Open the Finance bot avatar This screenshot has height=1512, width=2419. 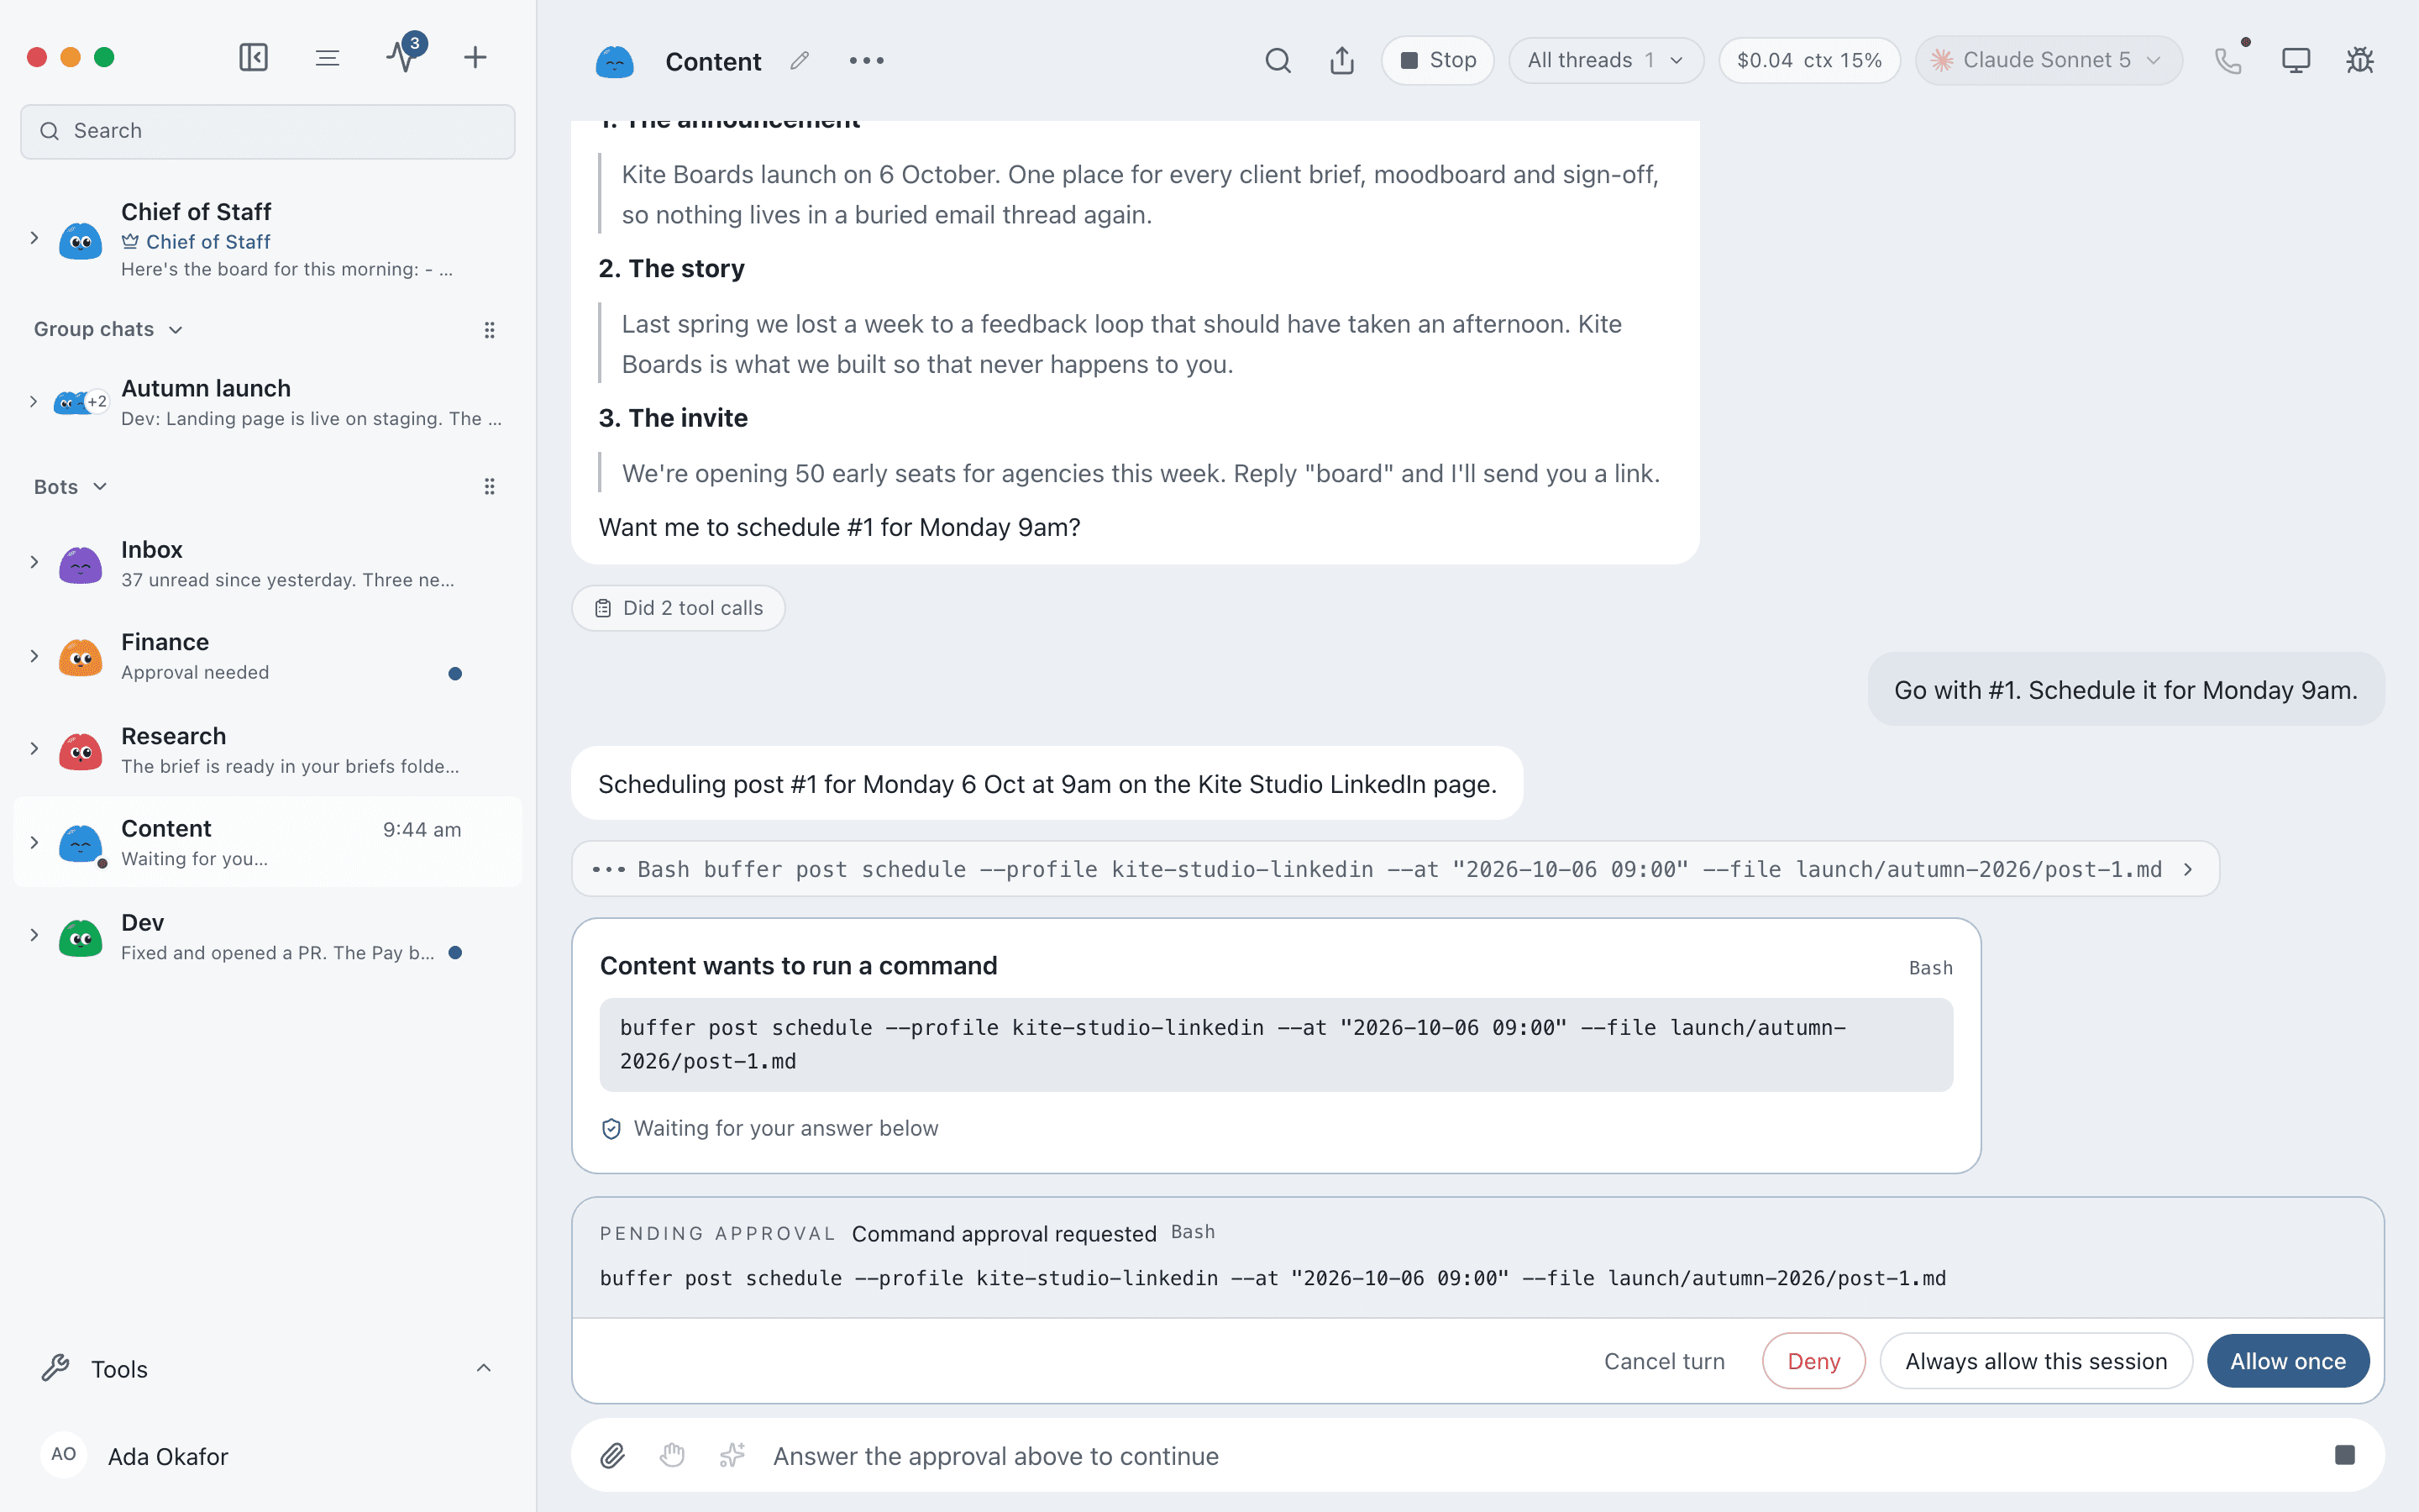click(81, 657)
